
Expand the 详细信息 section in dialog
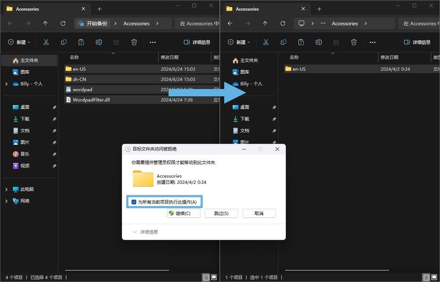coord(145,232)
